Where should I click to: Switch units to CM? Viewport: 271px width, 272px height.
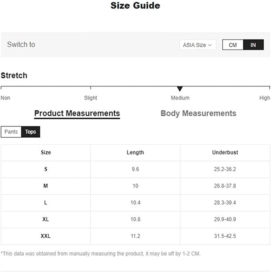click(x=233, y=45)
